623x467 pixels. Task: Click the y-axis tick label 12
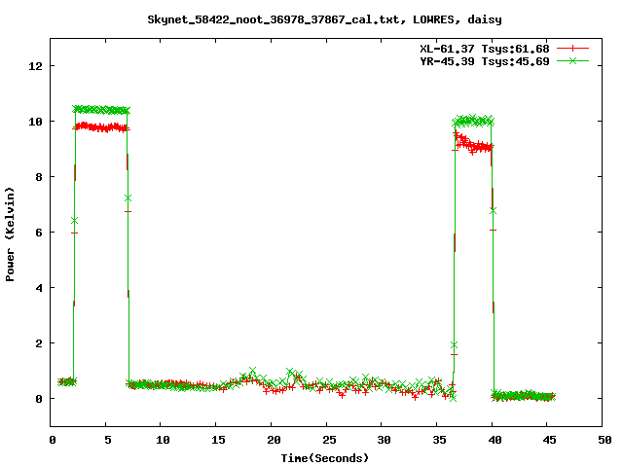pyautogui.click(x=35, y=66)
